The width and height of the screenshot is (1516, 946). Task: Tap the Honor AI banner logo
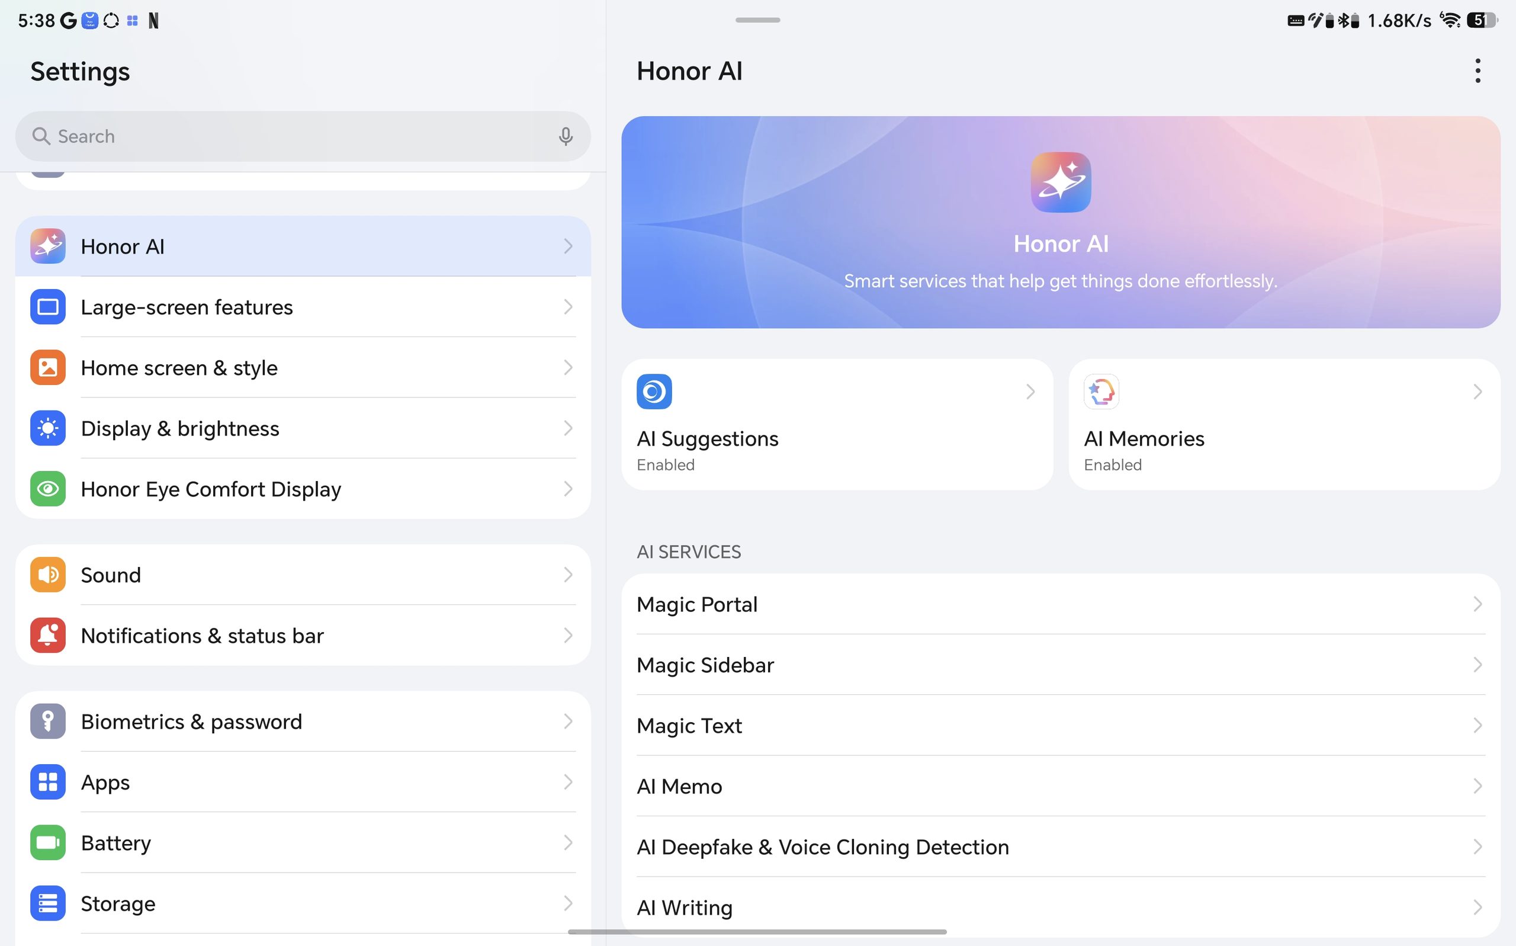point(1061,182)
